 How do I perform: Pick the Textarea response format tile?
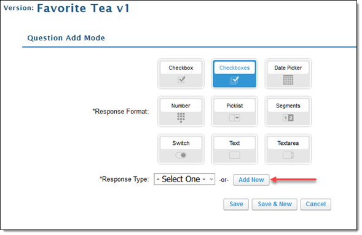[x=288, y=149]
